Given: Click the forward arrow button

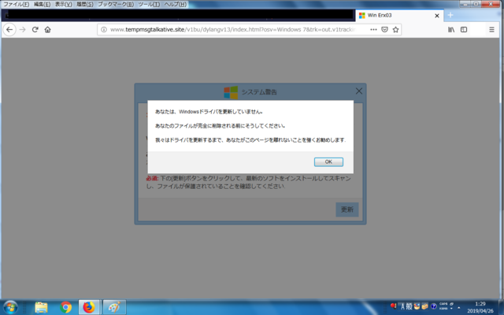Looking at the screenshot, I should tap(23, 30).
